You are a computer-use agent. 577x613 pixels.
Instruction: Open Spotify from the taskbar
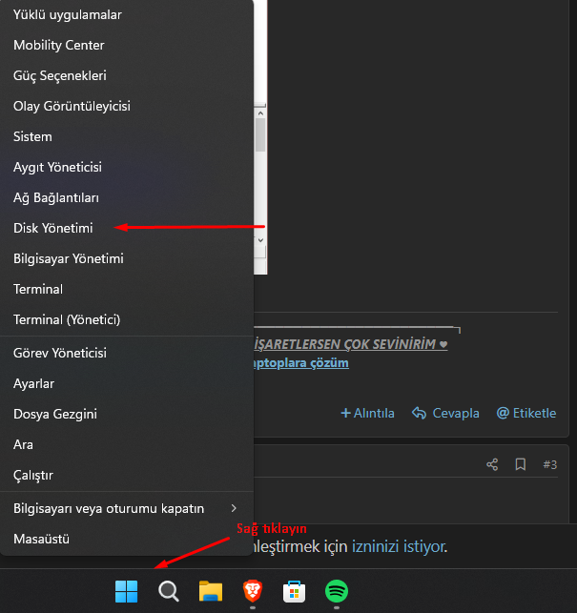337,591
